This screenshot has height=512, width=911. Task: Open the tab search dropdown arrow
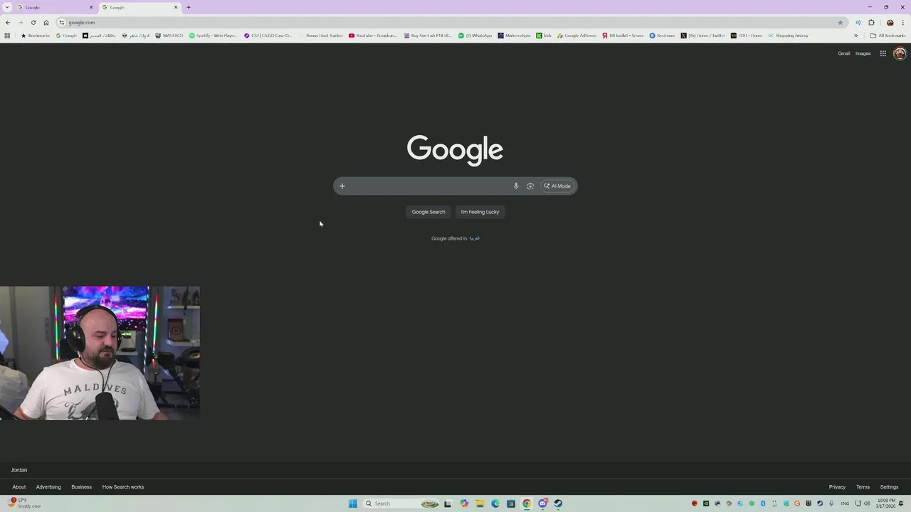pos(7,7)
